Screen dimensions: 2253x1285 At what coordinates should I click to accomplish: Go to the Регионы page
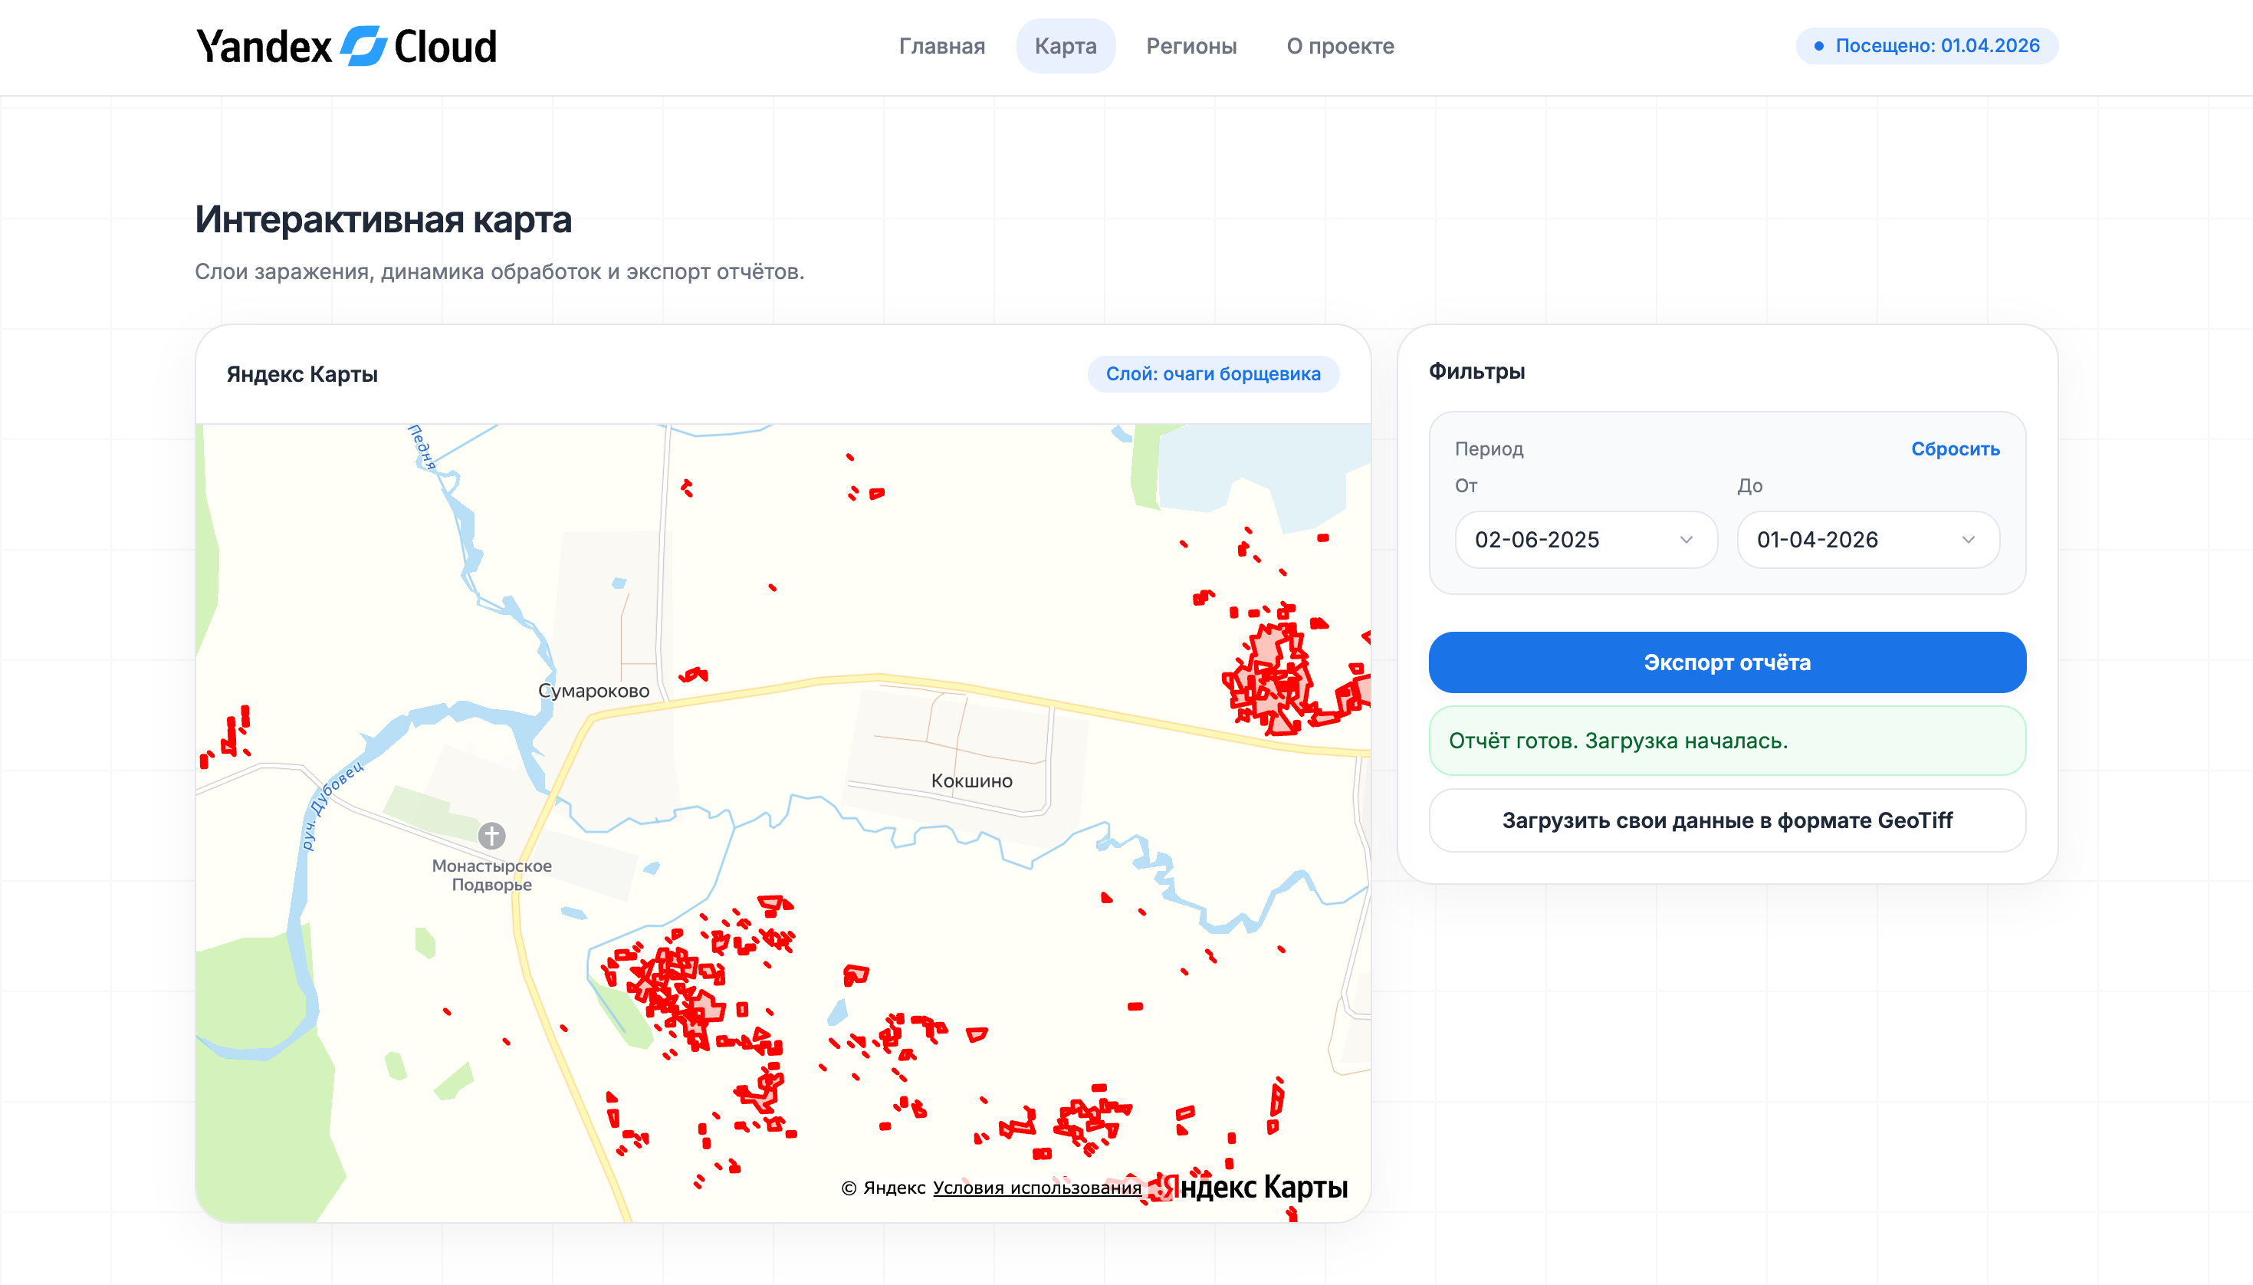1191,46
